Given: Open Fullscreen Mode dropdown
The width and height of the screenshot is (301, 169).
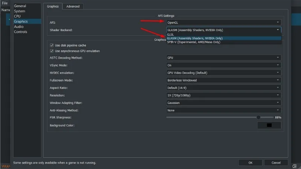Looking at the screenshot, I should point(223,80).
